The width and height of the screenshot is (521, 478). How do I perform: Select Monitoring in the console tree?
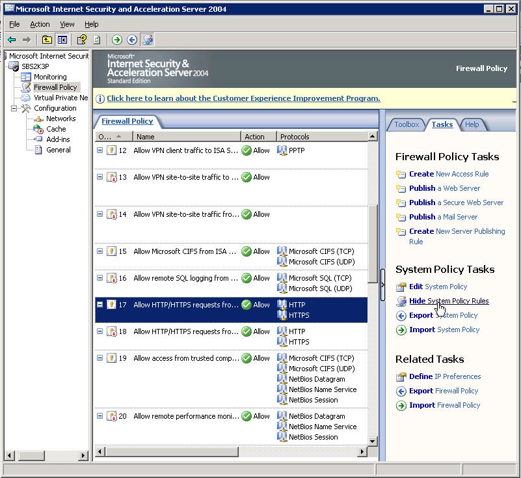[50, 77]
